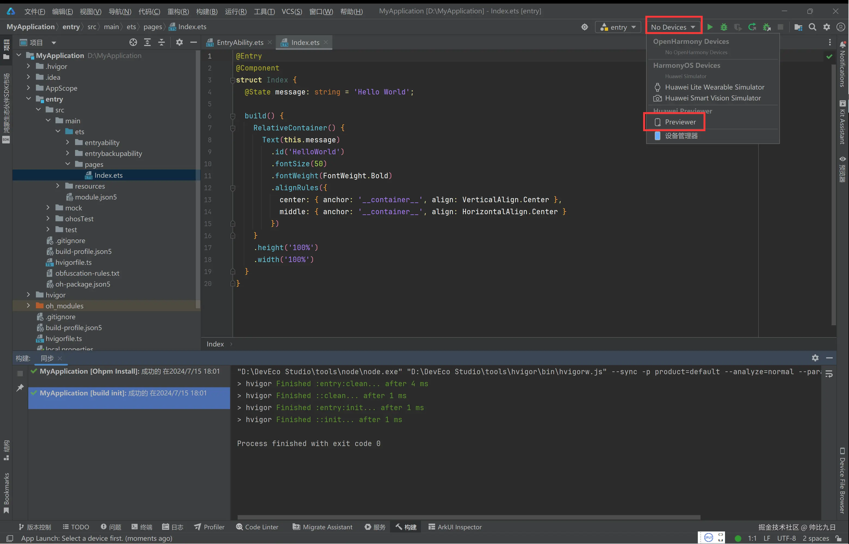Open the No Devices dropdown
This screenshot has height=544, width=849.
[x=673, y=27]
